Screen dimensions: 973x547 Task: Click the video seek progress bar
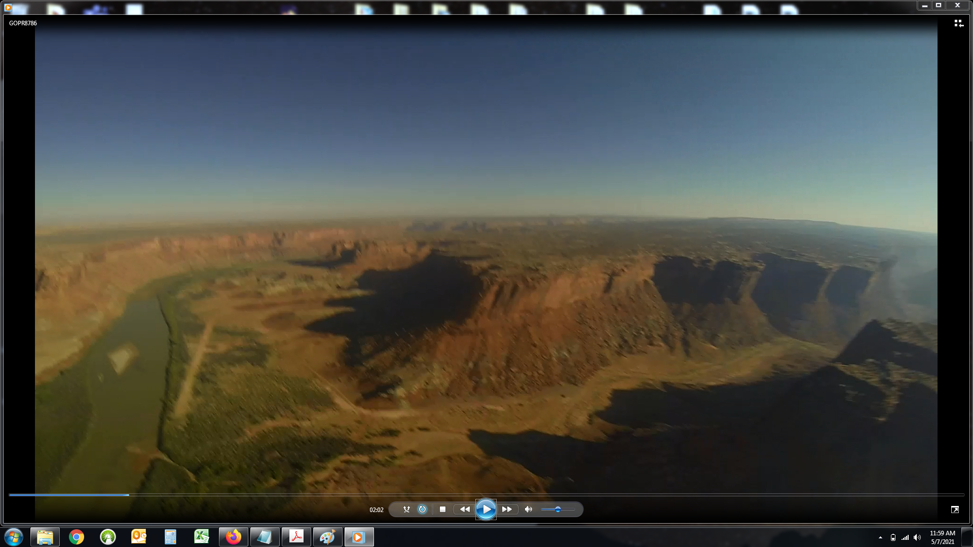click(x=486, y=495)
